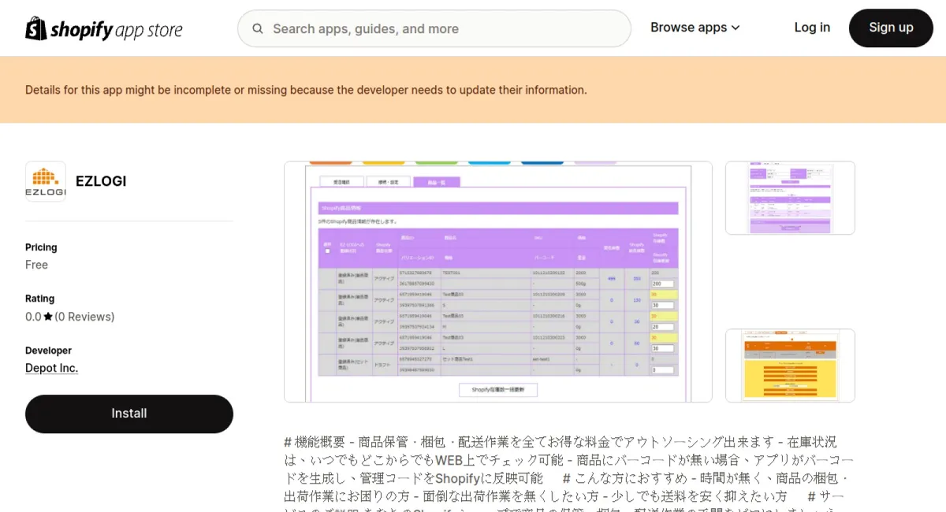
Task: Click the black star rating icon
Action: tap(48, 317)
